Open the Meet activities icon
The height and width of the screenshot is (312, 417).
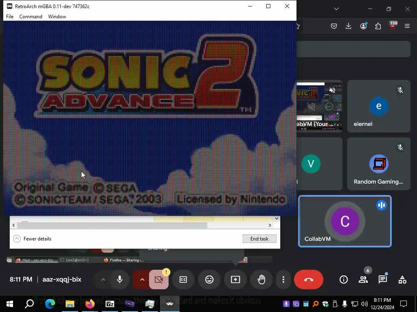(x=402, y=279)
